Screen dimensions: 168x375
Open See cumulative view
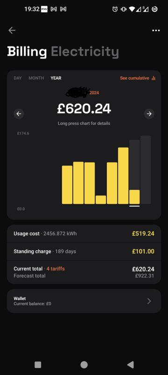coord(135,78)
